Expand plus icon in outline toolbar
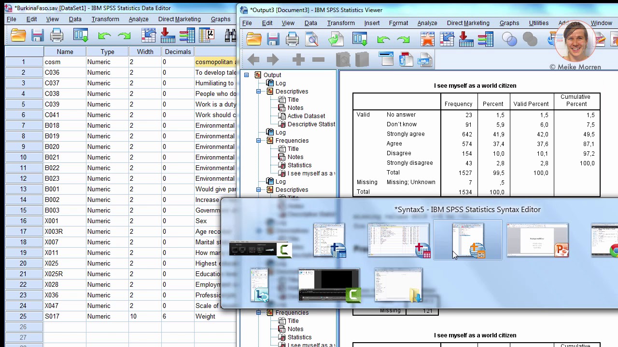618x347 pixels. pyautogui.click(x=298, y=59)
